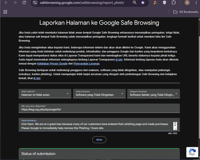Click the browser back arrow
Screen dimensions: 200x160
[6, 2]
